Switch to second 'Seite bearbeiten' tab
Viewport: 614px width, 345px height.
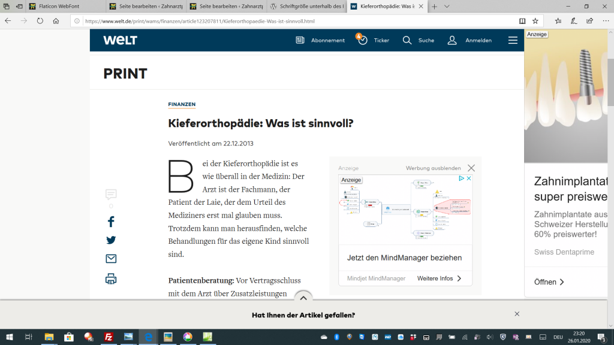[x=227, y=6]
